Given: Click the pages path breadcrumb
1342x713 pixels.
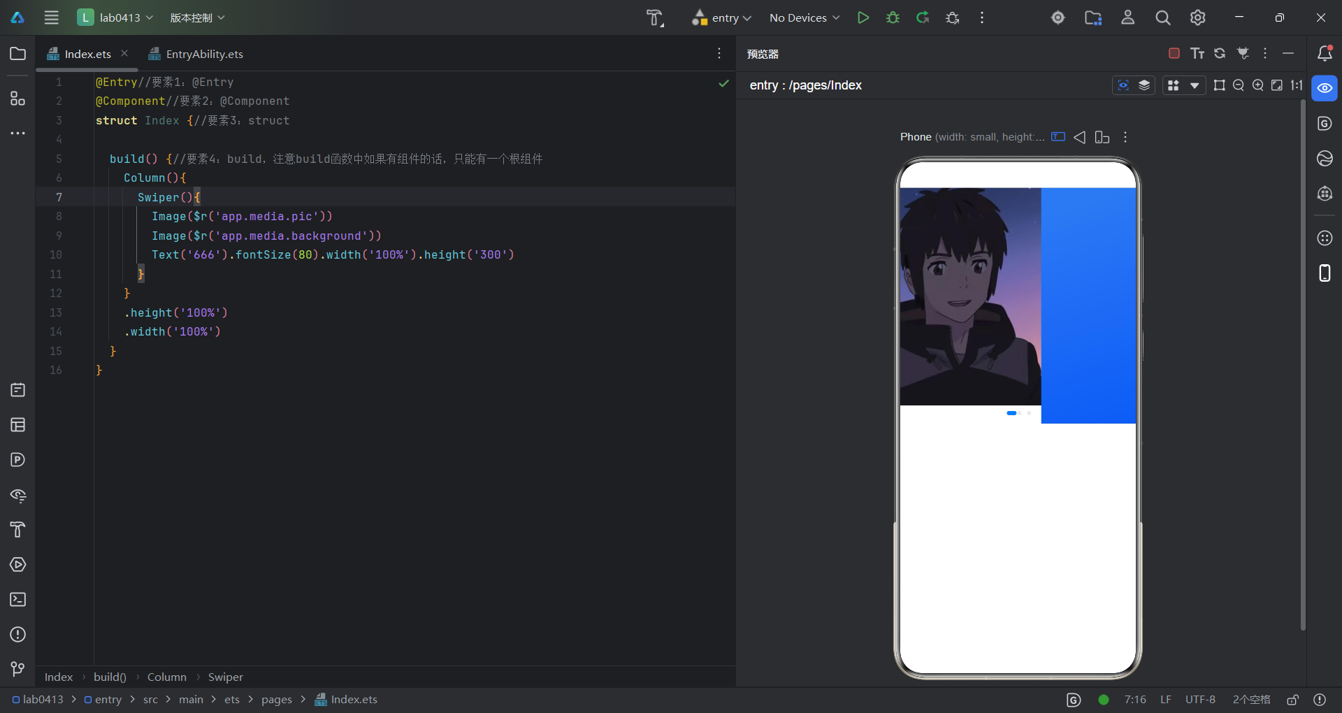Looking at the screenshot, I should (277, 699).
